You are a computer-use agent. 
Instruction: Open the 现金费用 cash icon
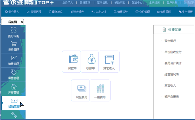82,90
